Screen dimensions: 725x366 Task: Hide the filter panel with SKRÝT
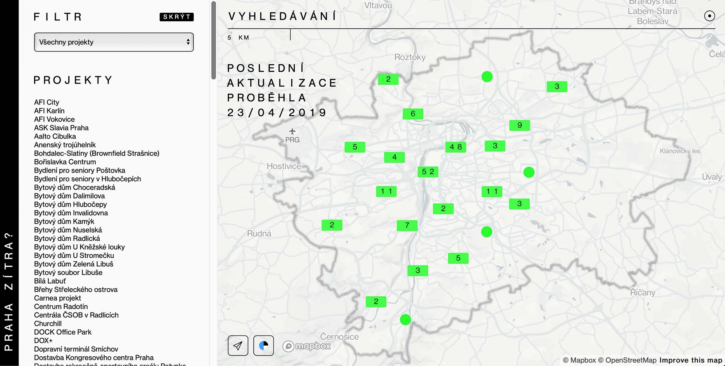[x=176, y=17]
